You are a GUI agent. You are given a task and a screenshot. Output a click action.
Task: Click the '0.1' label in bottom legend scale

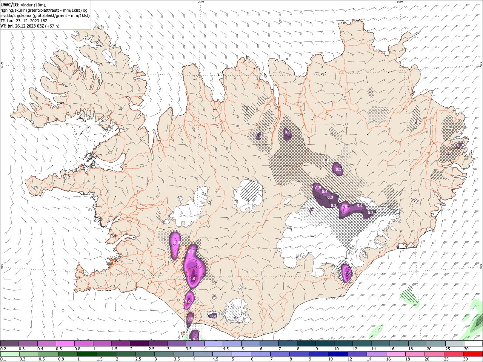(x=3, y=359)
